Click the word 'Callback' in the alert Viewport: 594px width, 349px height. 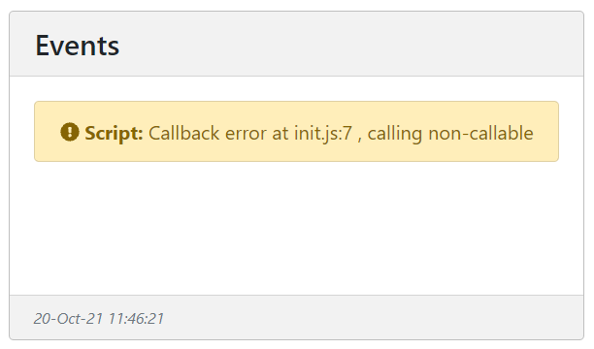(184, 133)
